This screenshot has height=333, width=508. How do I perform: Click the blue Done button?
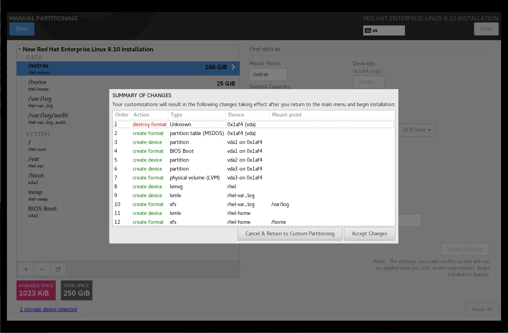click(22, 29)
